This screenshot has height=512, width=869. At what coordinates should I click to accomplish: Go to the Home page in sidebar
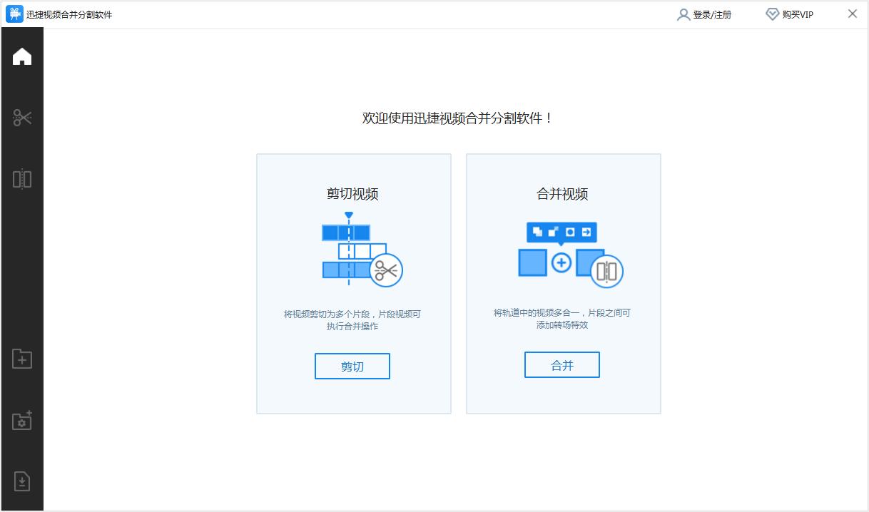[x=22, y=57]
